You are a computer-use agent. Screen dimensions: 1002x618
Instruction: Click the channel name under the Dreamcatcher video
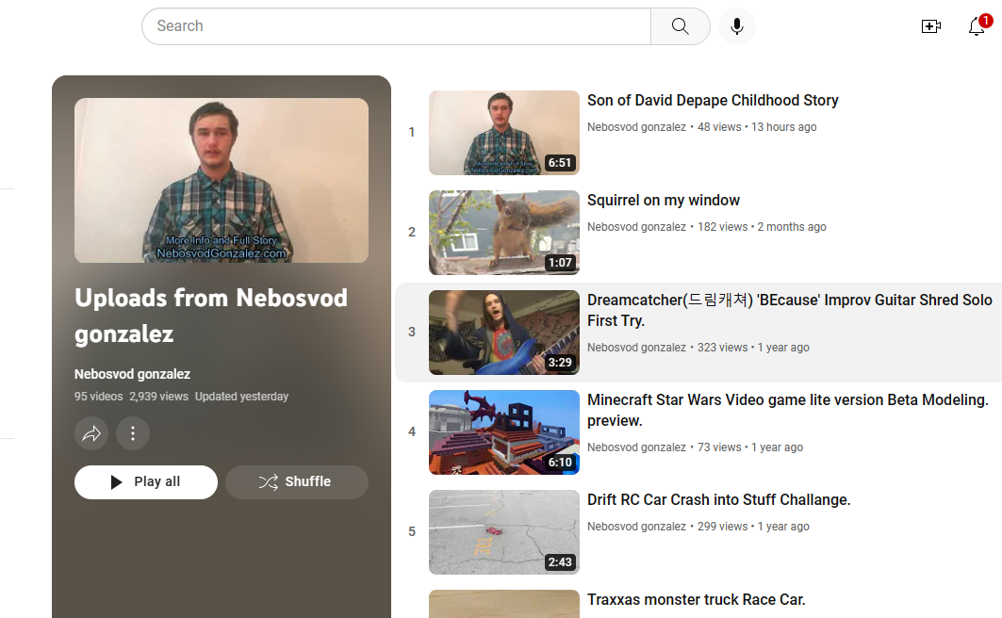(636, 348)
